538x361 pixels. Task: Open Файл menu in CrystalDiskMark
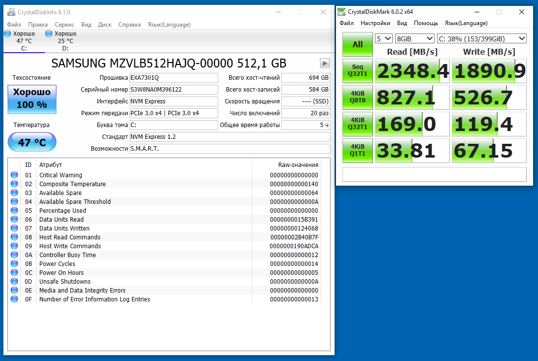[x=346, y=23]
